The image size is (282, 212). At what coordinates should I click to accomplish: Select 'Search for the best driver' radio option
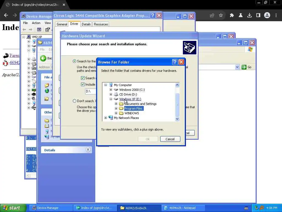74,61
